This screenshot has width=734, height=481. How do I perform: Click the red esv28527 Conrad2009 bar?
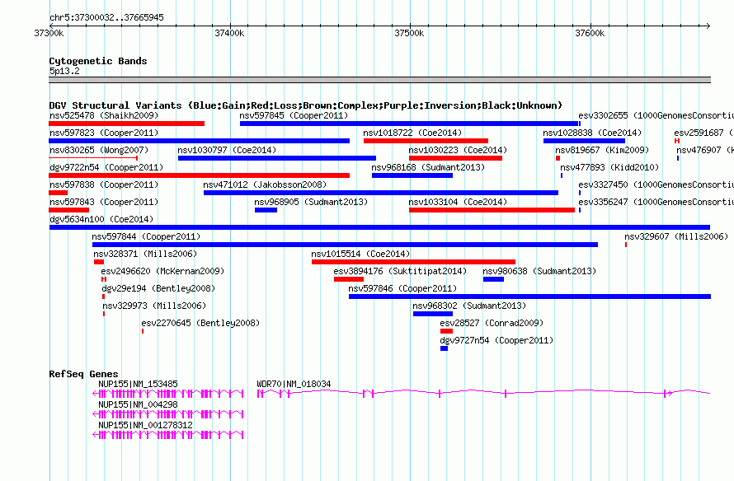tap(446, 331)
